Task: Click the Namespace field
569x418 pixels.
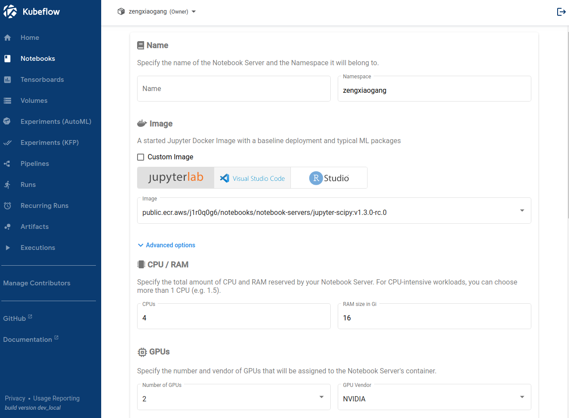Action: (435, 89)
